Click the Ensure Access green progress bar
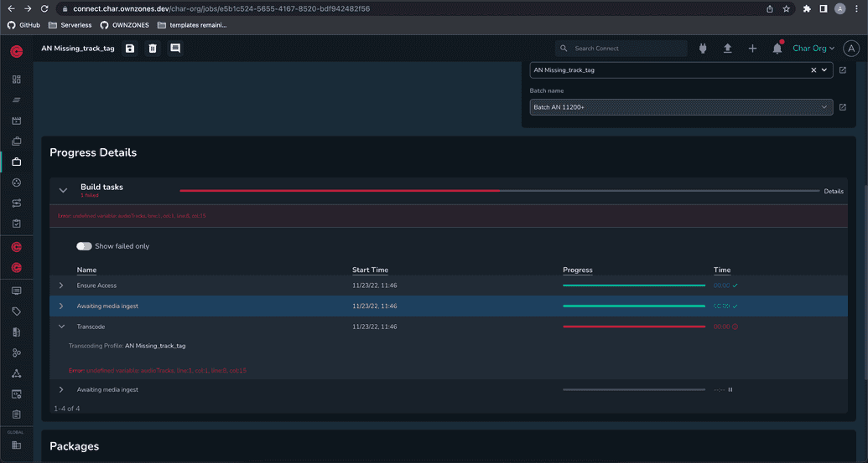Screen dimensions: 868x463 (634, 286)
